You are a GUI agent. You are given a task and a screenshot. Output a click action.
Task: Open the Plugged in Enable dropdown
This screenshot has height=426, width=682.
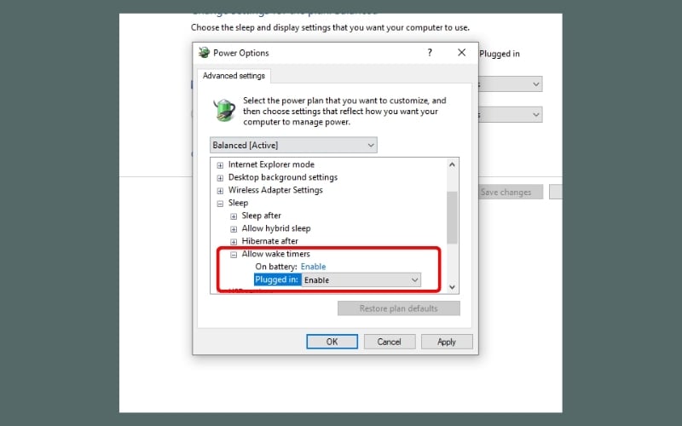tap(361, 279)
